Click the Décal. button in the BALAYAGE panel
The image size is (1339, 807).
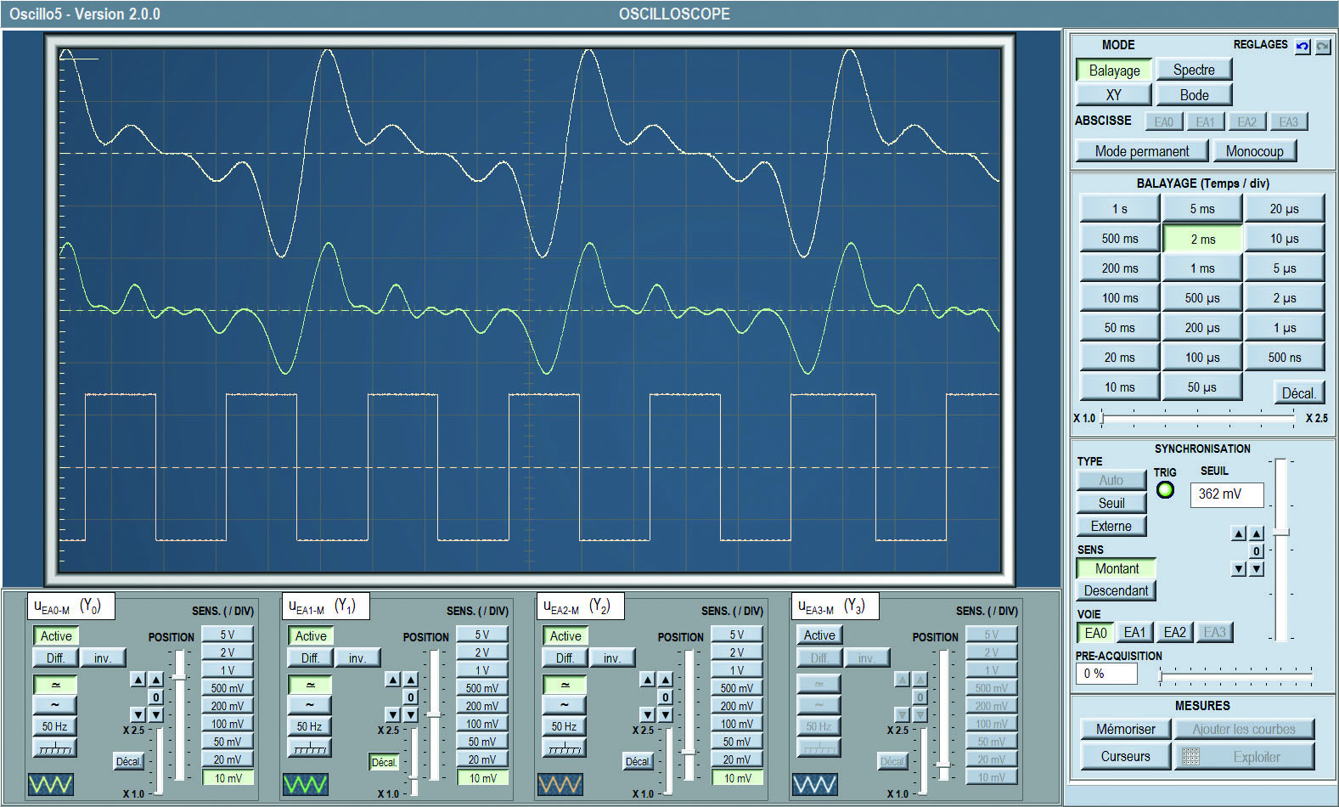point(1299,393)
